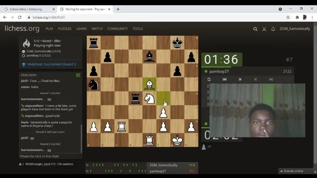Open pamboy27 in crosstable
317x178 pixels.
coord(158,171)
